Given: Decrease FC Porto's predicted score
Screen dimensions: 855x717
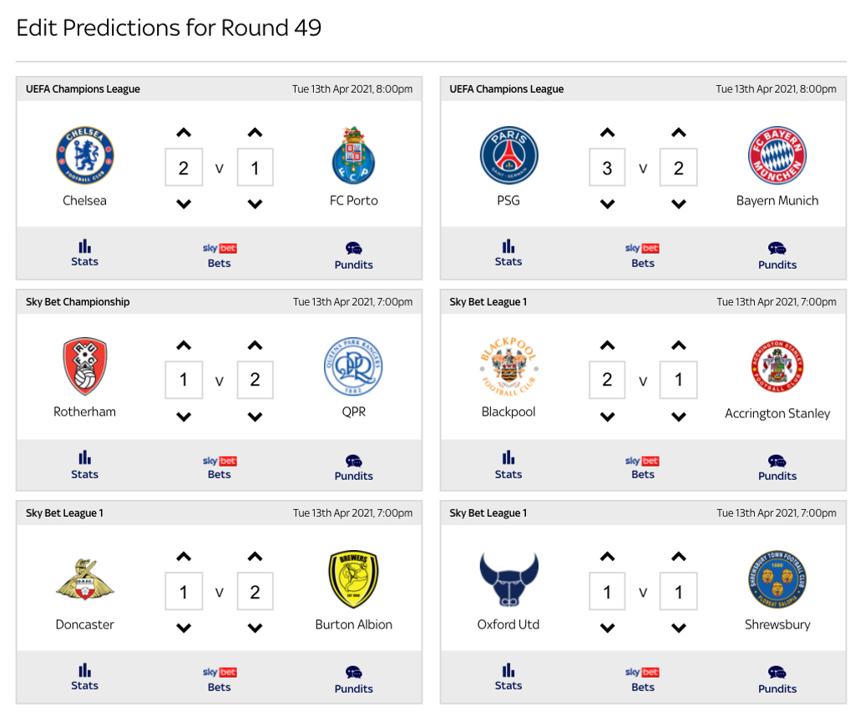Looking at the screenshot, I should (255, 204).
